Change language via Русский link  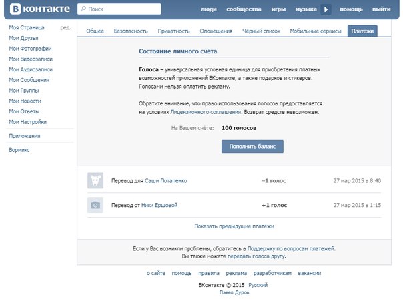click(258, 285)
